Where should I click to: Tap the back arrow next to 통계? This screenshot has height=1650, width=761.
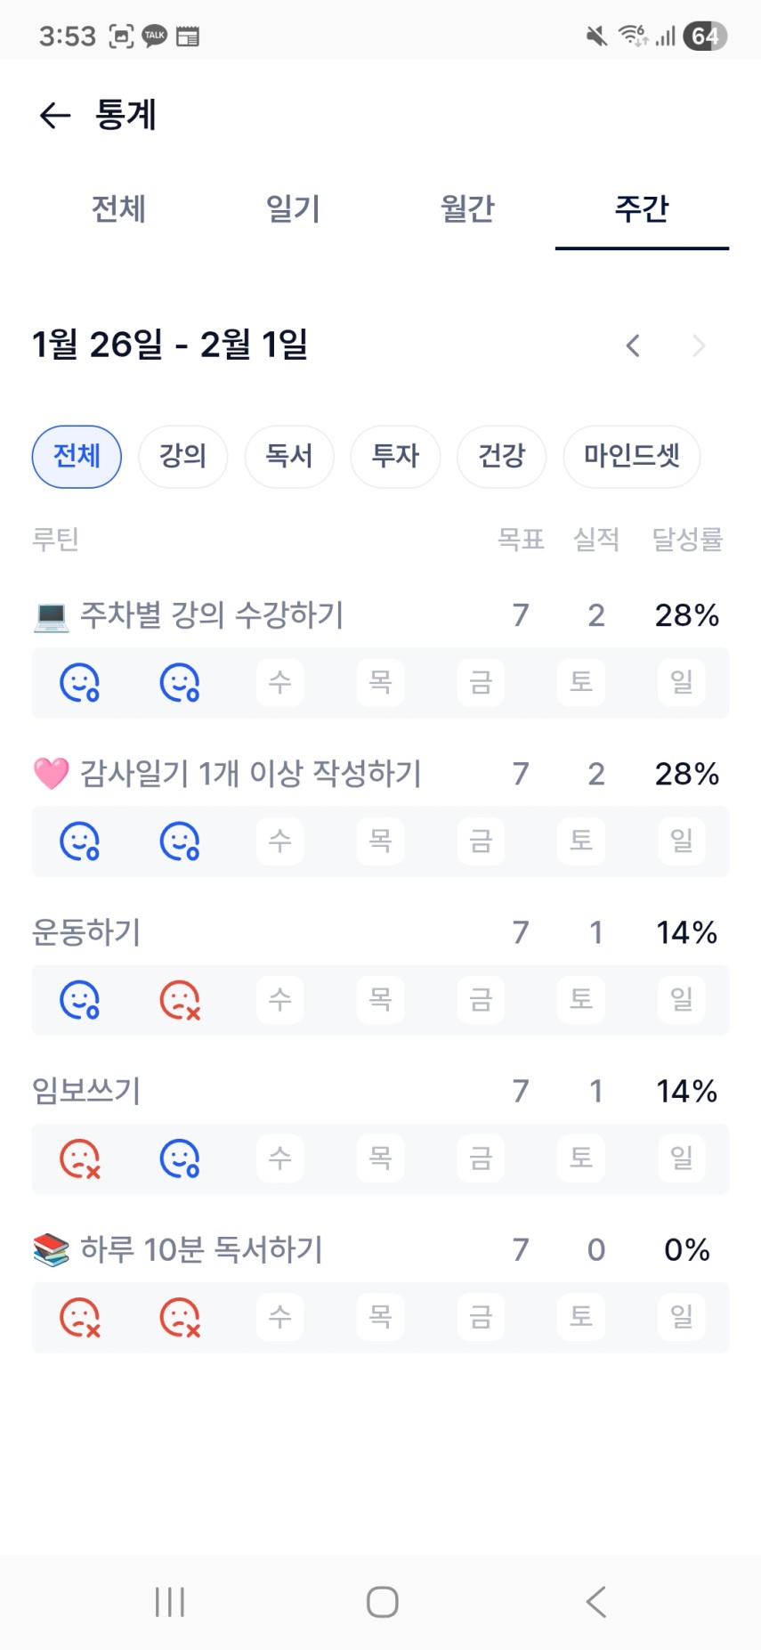click(55, 115)
